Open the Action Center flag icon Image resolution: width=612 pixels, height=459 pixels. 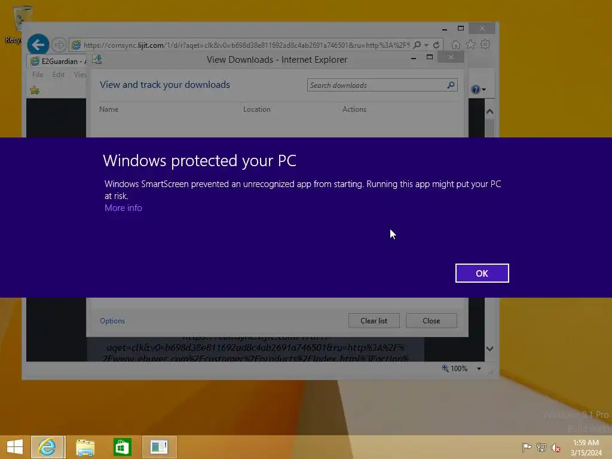click(x=527, y=447)
